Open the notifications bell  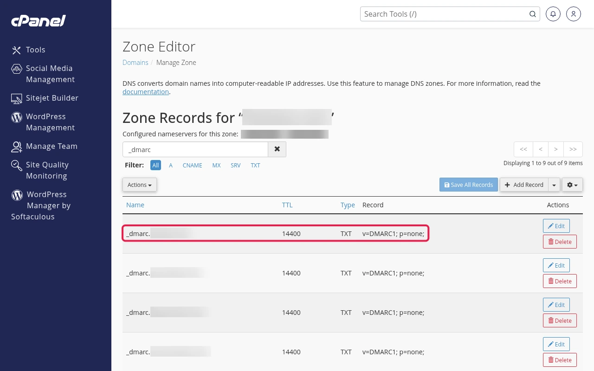pos(553,14)
